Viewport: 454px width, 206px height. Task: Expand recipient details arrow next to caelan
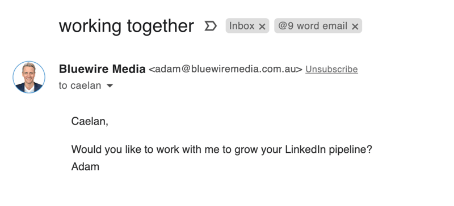click(x=110, y=86)
